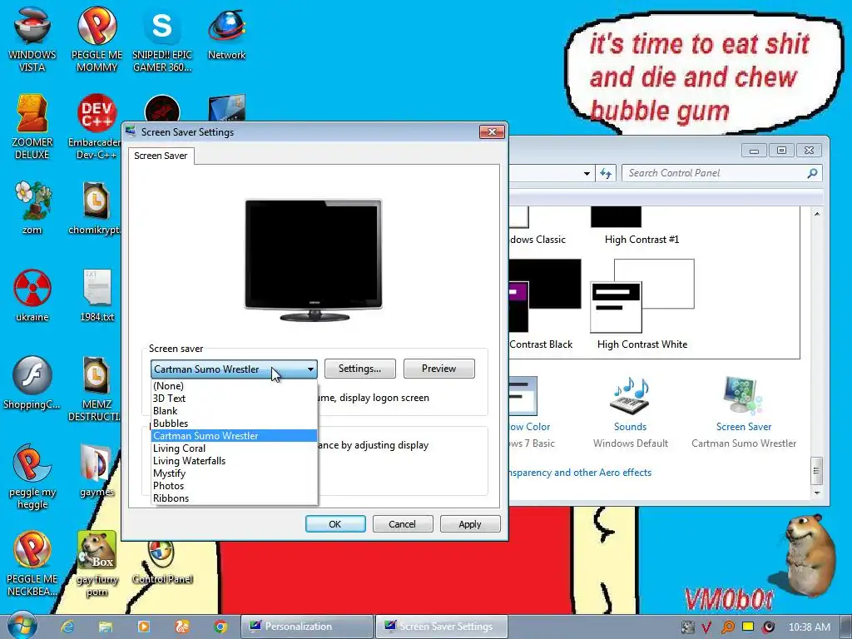
Task: Launch Internet Explorer from the taskbar
Action: coord(67,627)
